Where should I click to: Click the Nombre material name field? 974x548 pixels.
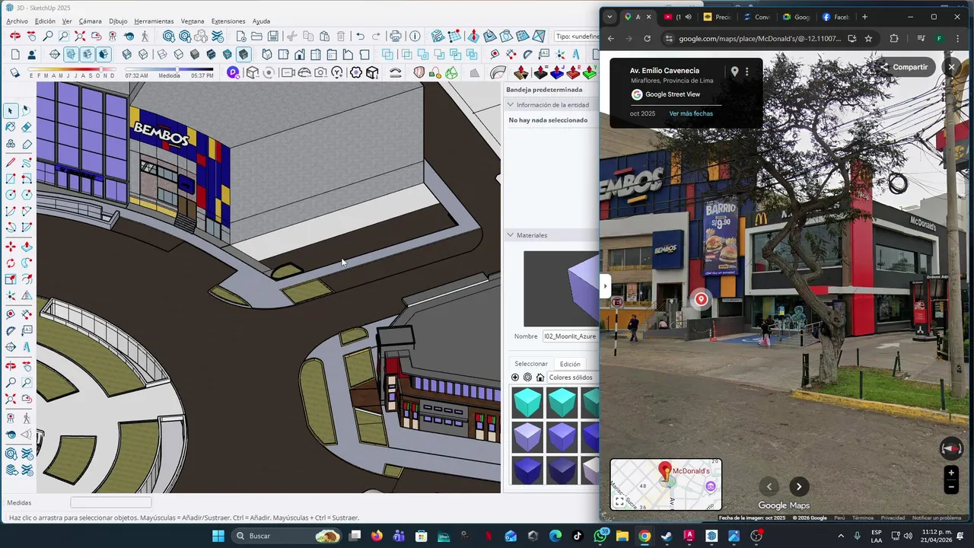click(x=571, y=336)
